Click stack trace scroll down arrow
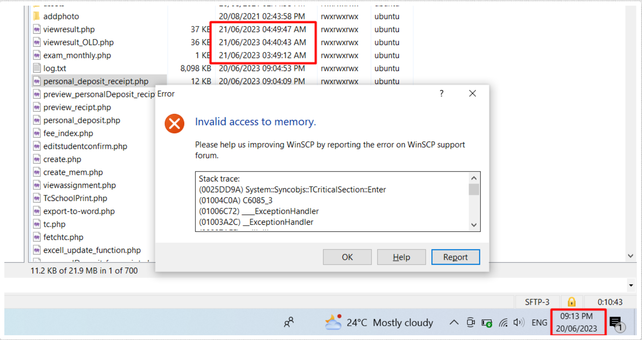This screenshot has height=340, width=642. (x=474, y=225)
